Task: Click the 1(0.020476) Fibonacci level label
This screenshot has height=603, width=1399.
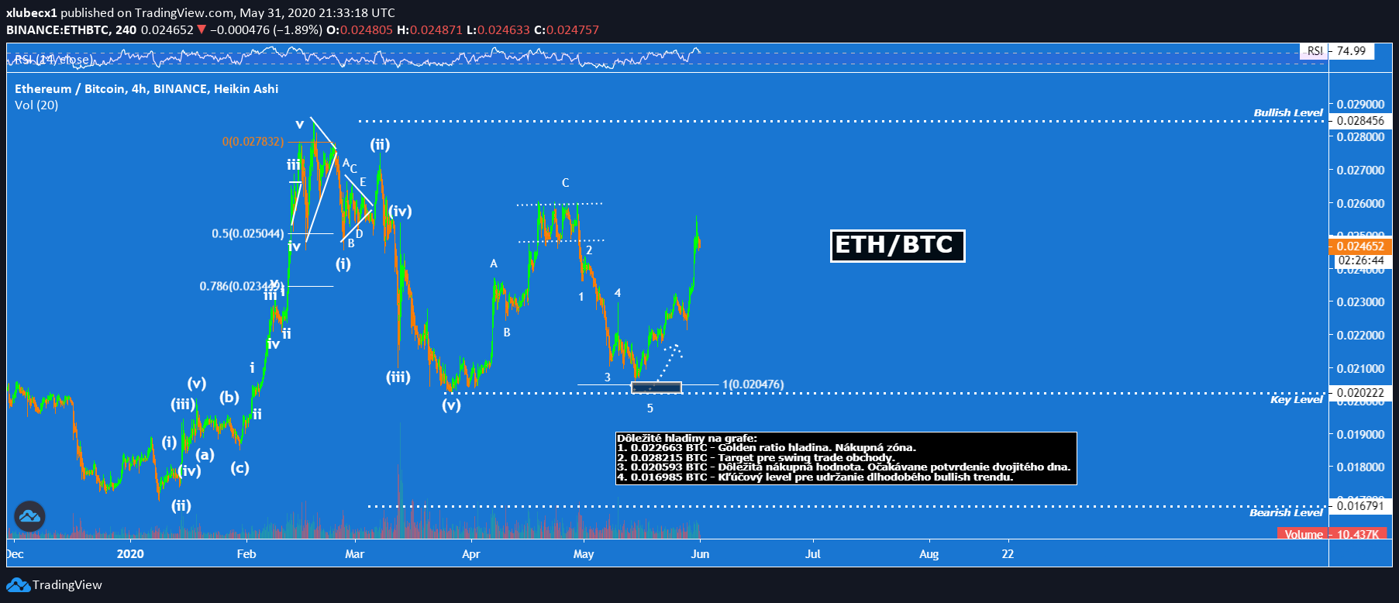Action: pyautogui.click(x=753, y=384)
